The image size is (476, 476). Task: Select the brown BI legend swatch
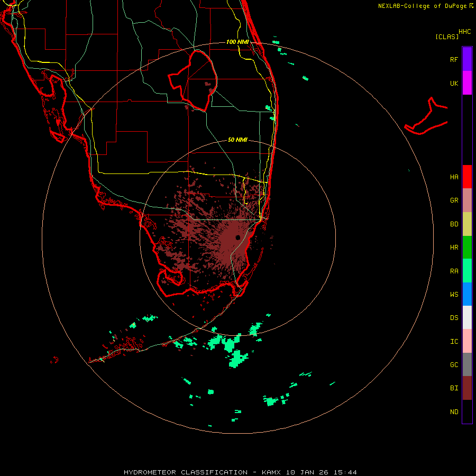(x=467, y=388)
